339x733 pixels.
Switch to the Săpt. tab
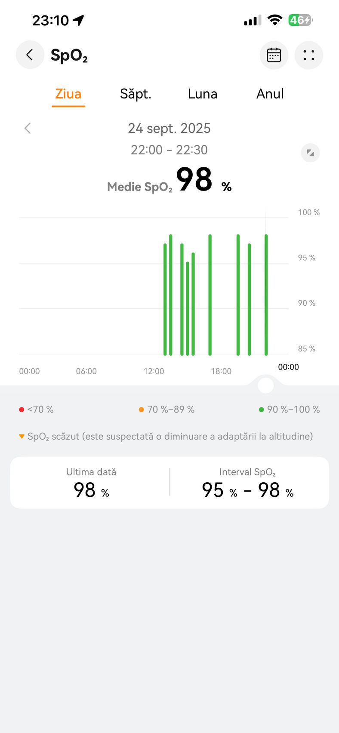pos(136,94)
